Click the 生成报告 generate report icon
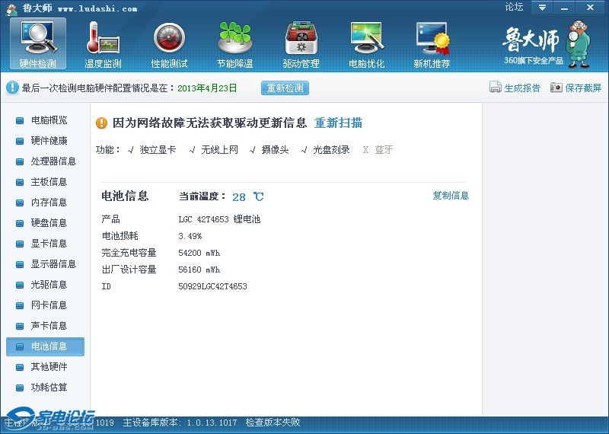 tap(496, 88)
